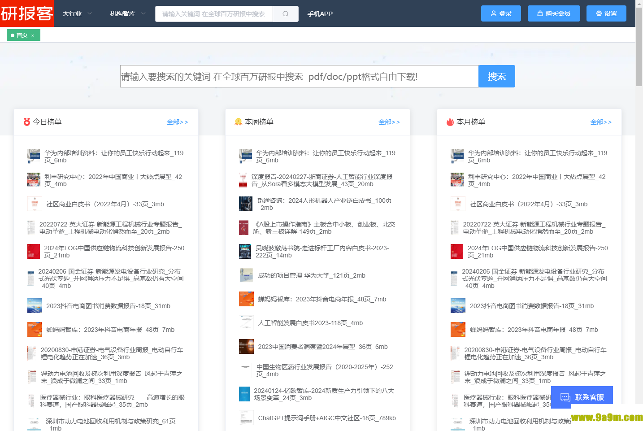Viewport: 643px width, 431px height.
Task: Open 20220722-英大证券 report in 本月榜单
Action: [534, 228]
